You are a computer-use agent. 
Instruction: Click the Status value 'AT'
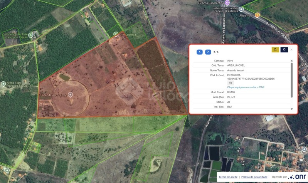pos(229,102)
